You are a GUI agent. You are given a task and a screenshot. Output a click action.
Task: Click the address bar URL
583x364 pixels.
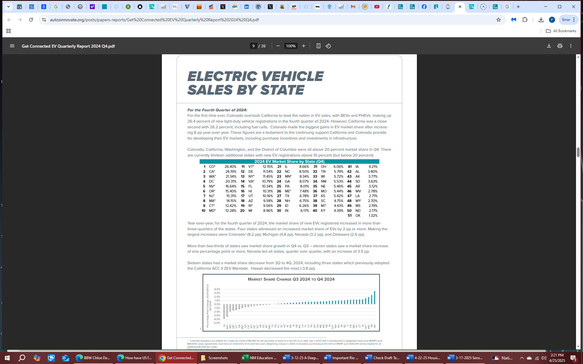point(154,20)
